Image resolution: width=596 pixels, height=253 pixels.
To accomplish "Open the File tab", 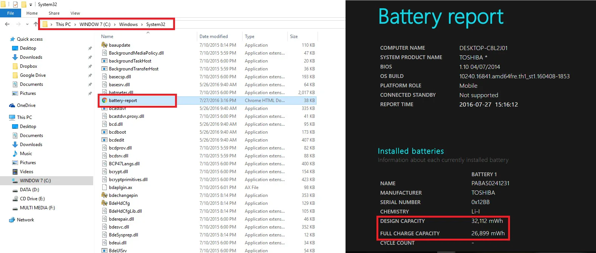I will [x=11, y=13].
